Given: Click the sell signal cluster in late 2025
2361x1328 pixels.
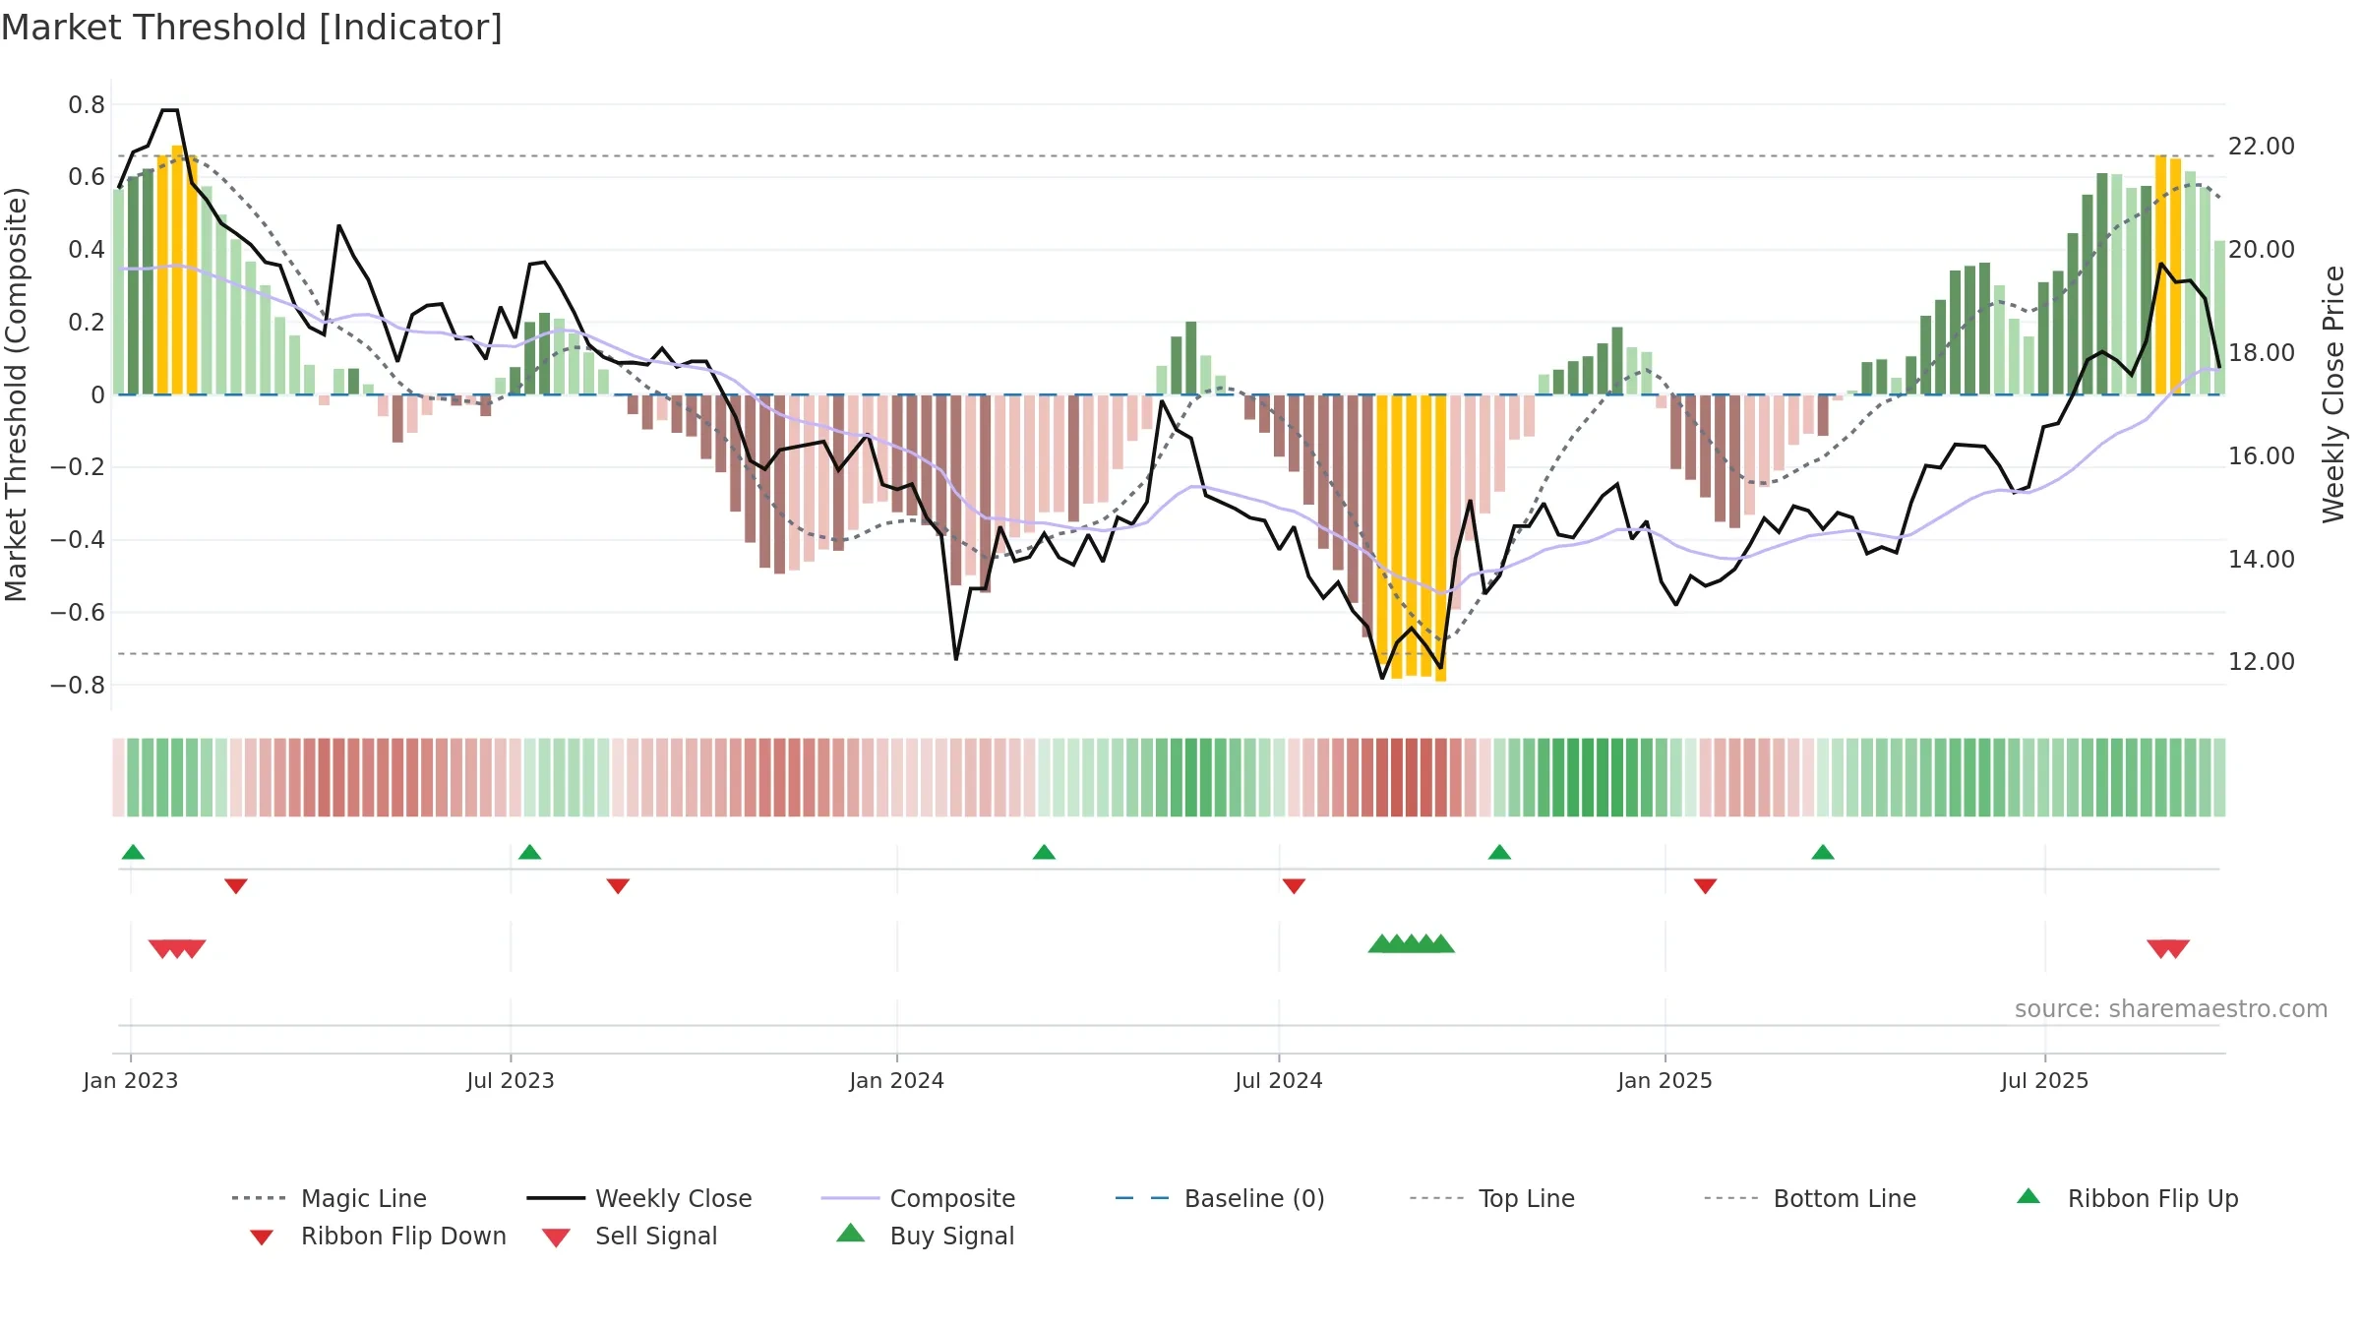Looking at the screenshot, I should point(2168,949).
